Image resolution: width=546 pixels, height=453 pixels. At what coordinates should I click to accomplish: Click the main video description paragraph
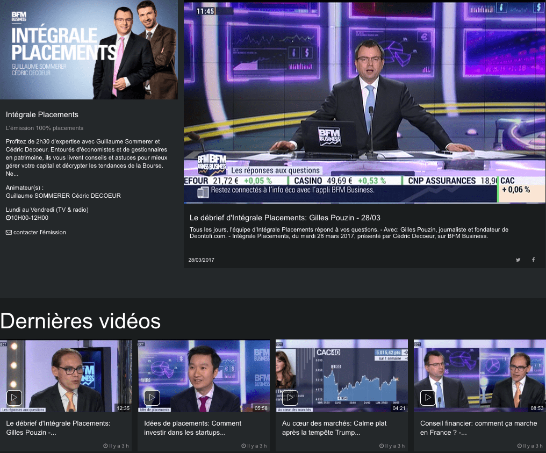[349, 233]
